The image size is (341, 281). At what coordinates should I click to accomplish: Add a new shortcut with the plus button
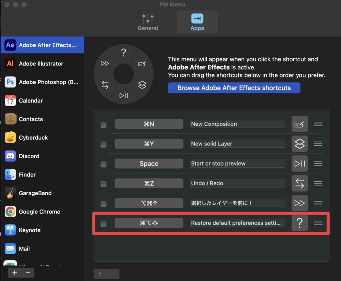point(100,274)
